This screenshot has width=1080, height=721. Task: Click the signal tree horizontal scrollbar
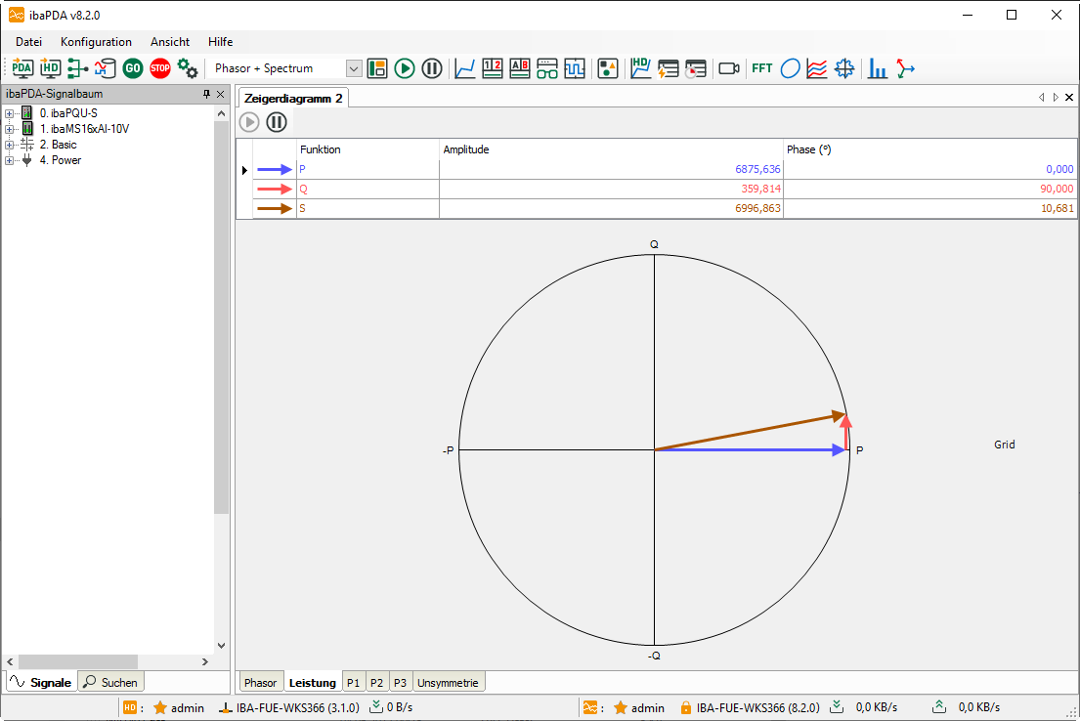[x=78, y=661]
